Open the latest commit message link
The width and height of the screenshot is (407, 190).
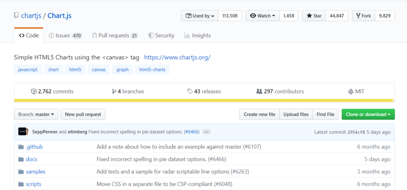coord(136,132)
